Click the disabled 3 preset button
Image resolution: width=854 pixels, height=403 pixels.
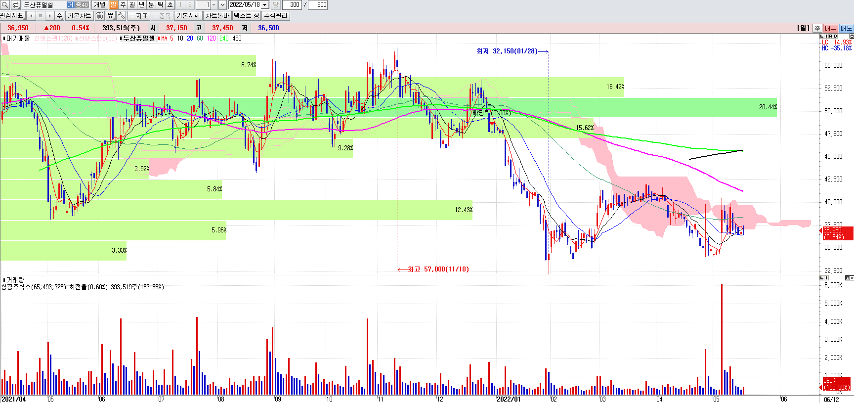click(190, 5)
